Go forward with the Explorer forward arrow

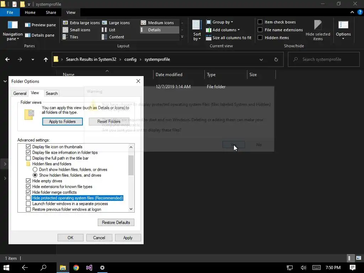(x=20, y=59)
